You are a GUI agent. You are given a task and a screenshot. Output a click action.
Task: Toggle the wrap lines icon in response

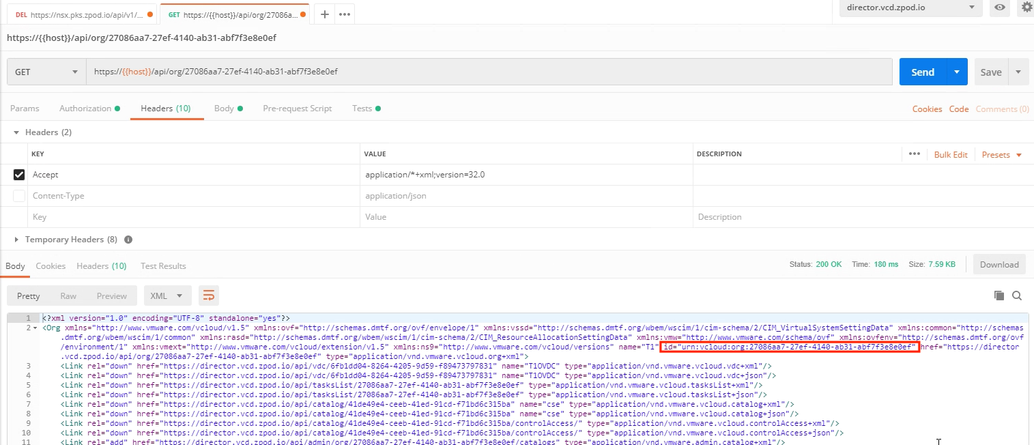pyautogui.click(x=208, y=296)
